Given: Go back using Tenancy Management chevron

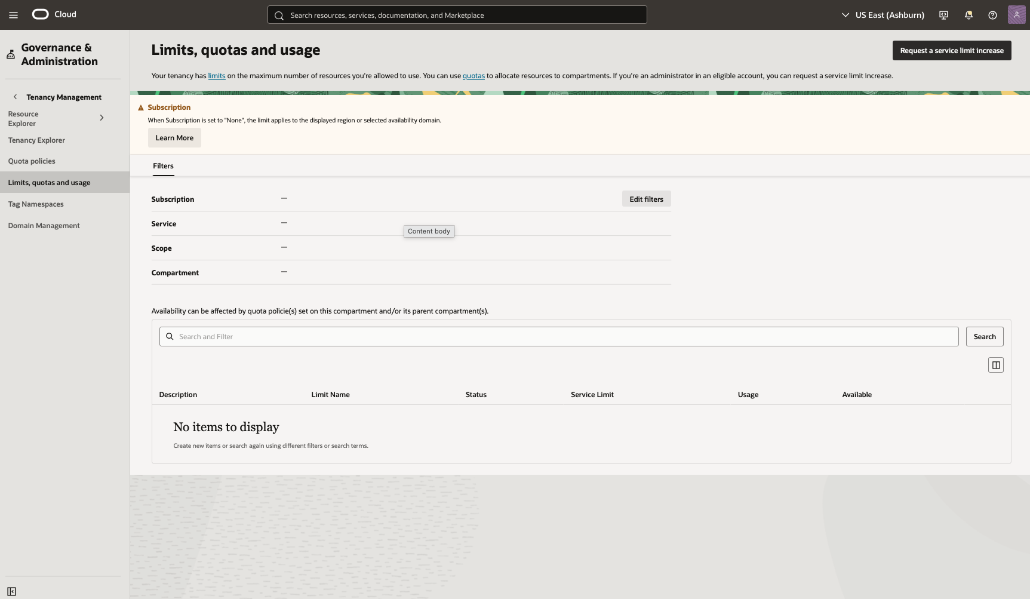Looking at the screenshot, I should 16,97.
